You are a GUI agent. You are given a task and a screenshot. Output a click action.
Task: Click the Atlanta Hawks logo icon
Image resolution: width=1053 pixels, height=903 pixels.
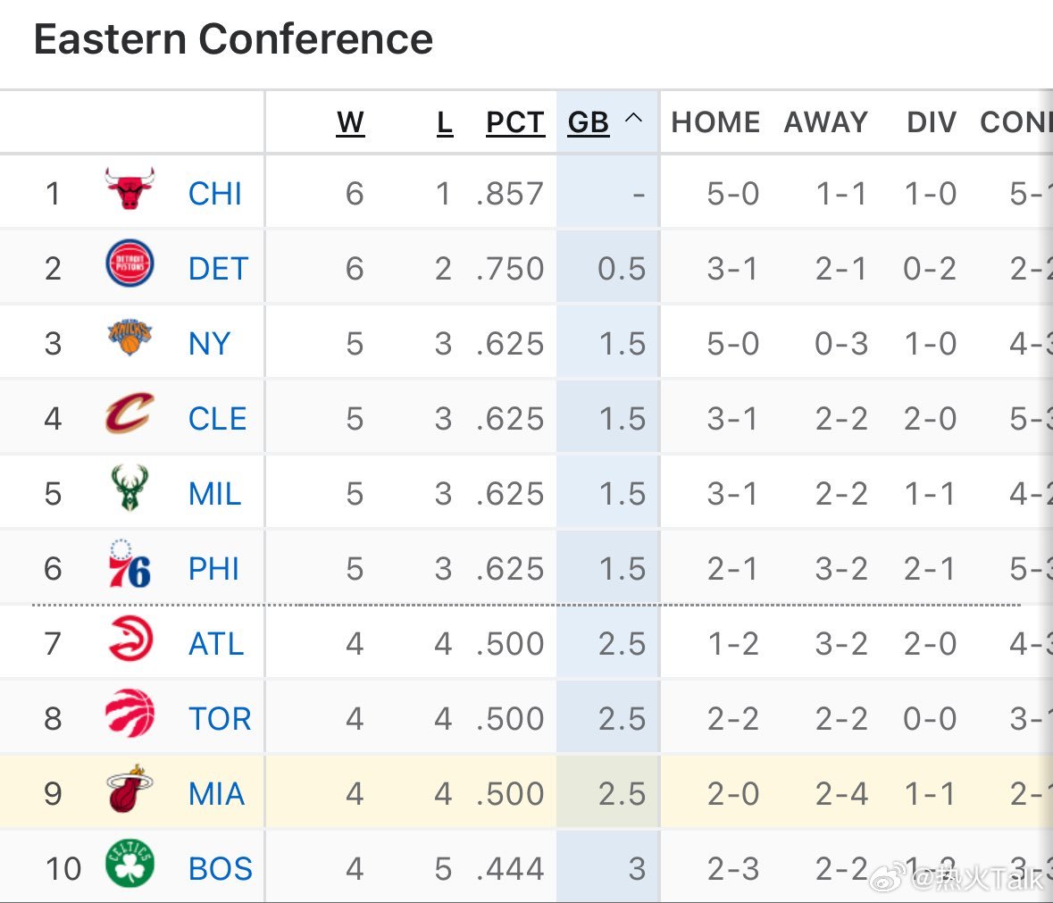point(130,640)
